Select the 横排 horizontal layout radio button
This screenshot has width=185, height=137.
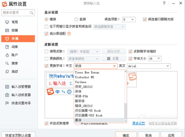[x=47, y=19]
